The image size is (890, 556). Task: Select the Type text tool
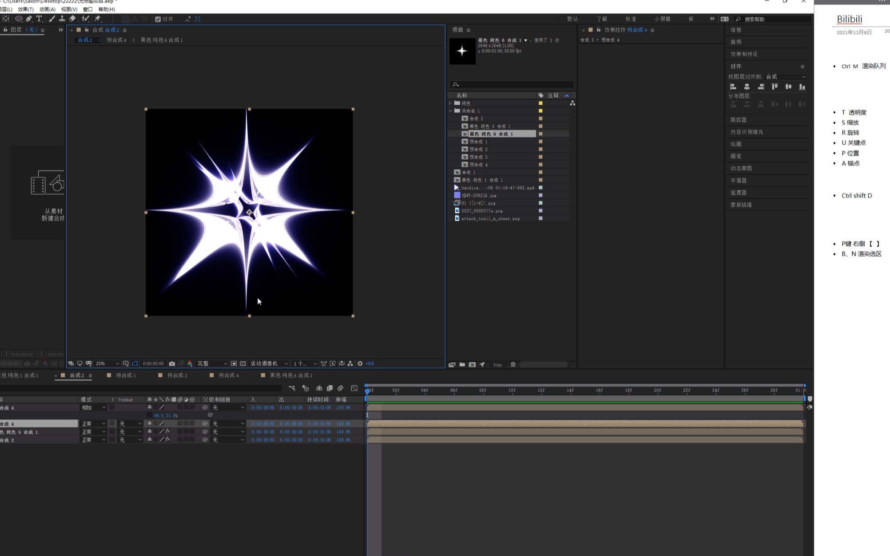(x=39, y=19)
